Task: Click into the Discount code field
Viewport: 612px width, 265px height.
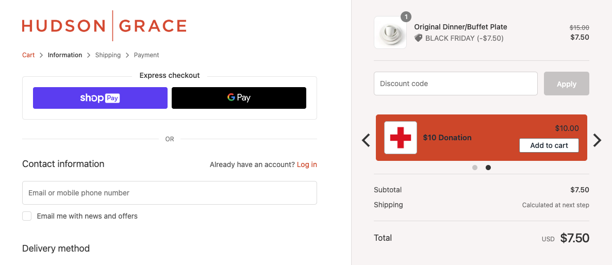Action: click(x=455, y=84)
